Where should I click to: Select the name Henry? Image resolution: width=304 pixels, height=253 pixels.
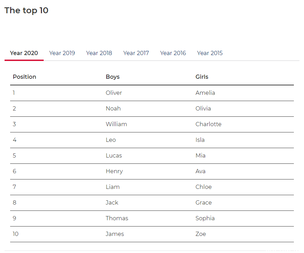(114, 171)
